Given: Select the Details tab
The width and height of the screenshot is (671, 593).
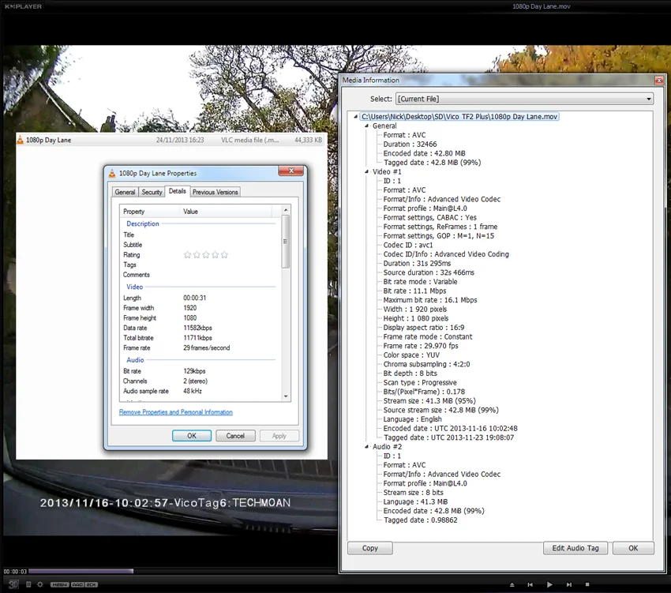Looking at the screenshot, I should (177, 191).
